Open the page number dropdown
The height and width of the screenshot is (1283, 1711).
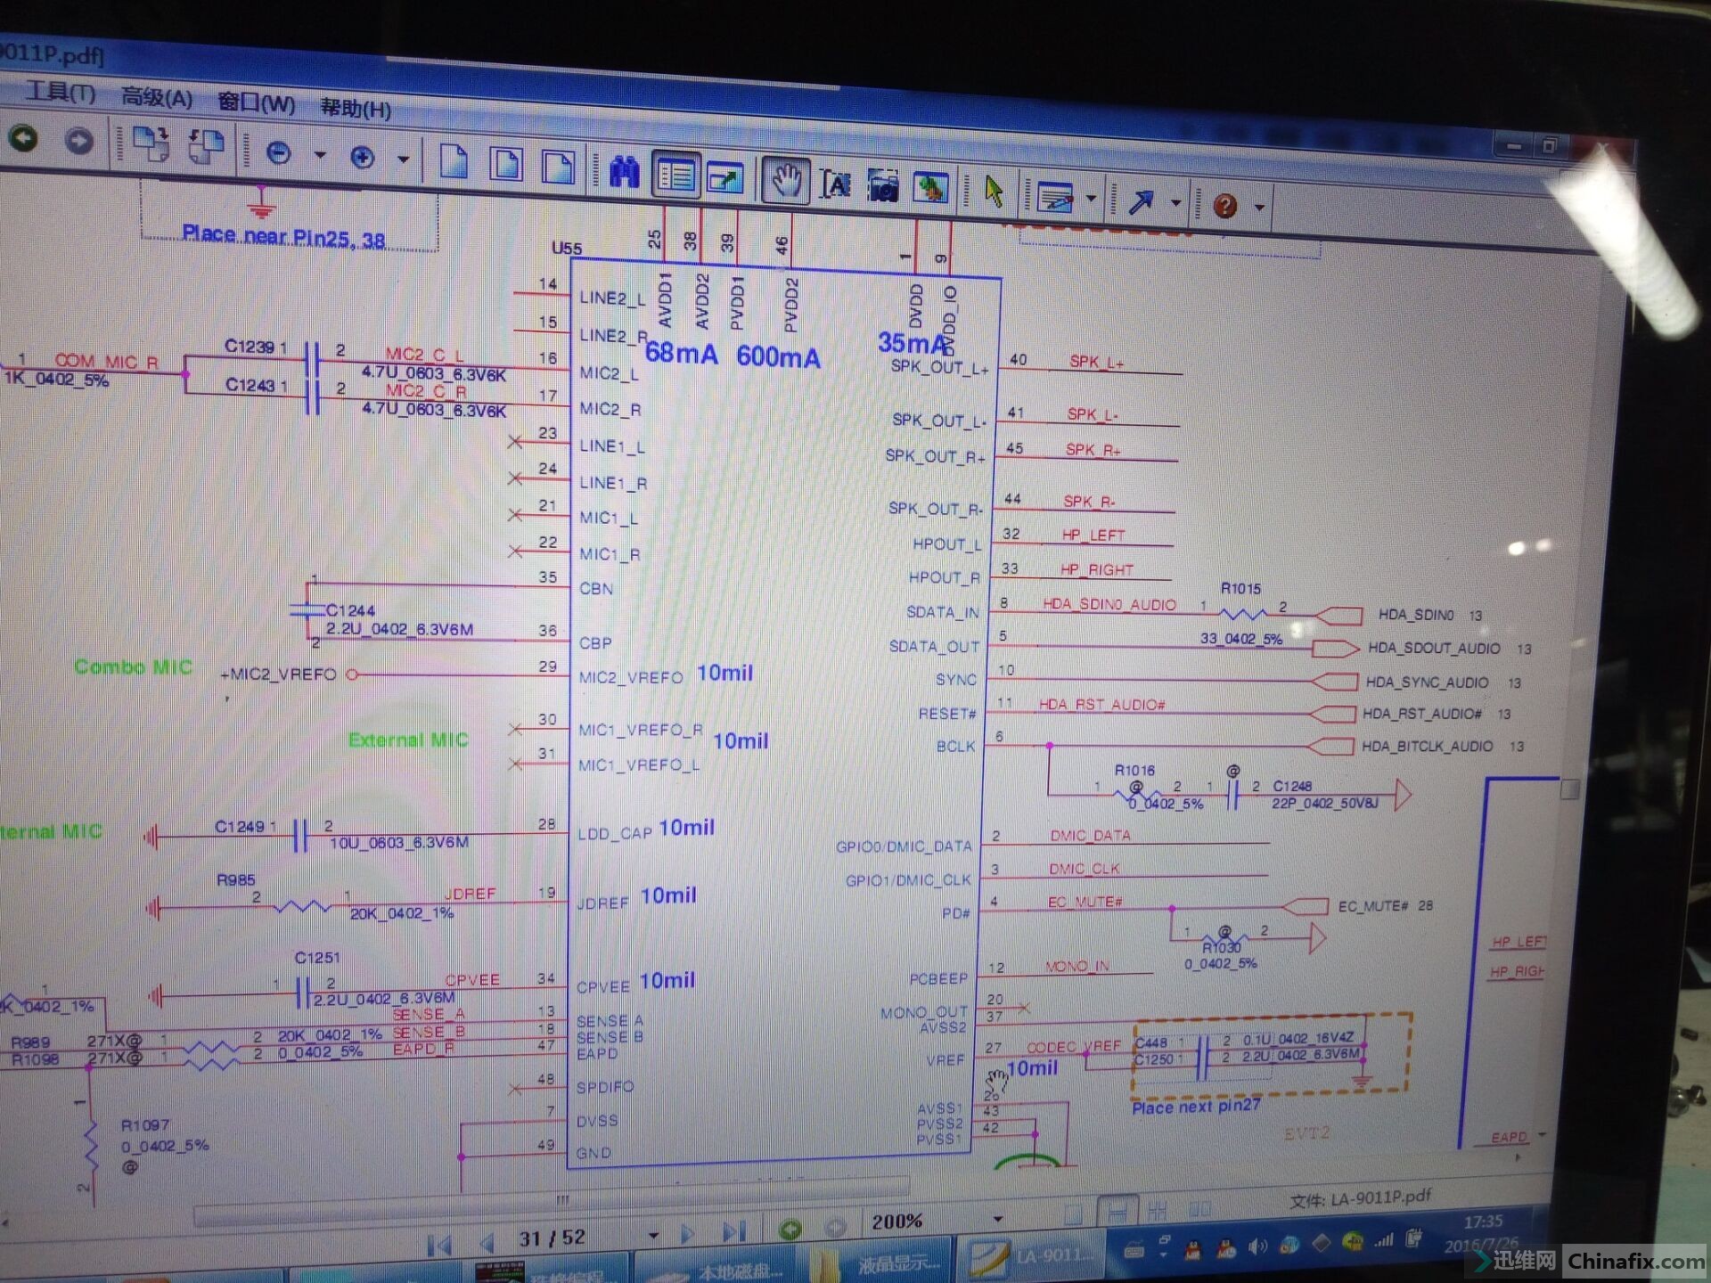(x=653, y=1236)
